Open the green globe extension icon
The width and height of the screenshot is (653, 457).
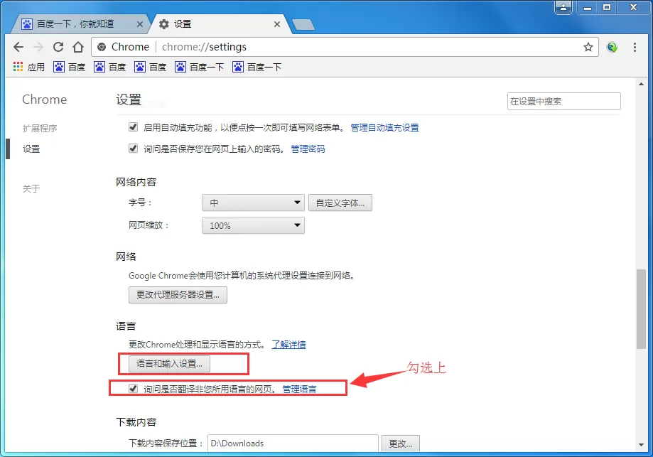[612, 47]
